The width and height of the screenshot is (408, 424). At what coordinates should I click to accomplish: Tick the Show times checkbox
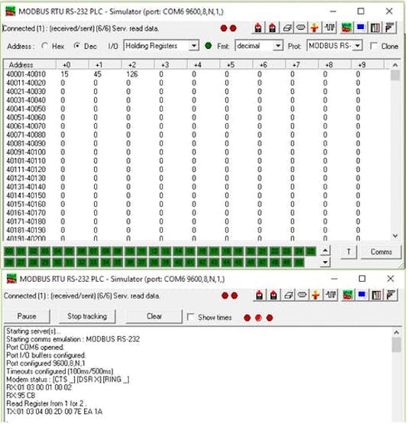(190, 317)
